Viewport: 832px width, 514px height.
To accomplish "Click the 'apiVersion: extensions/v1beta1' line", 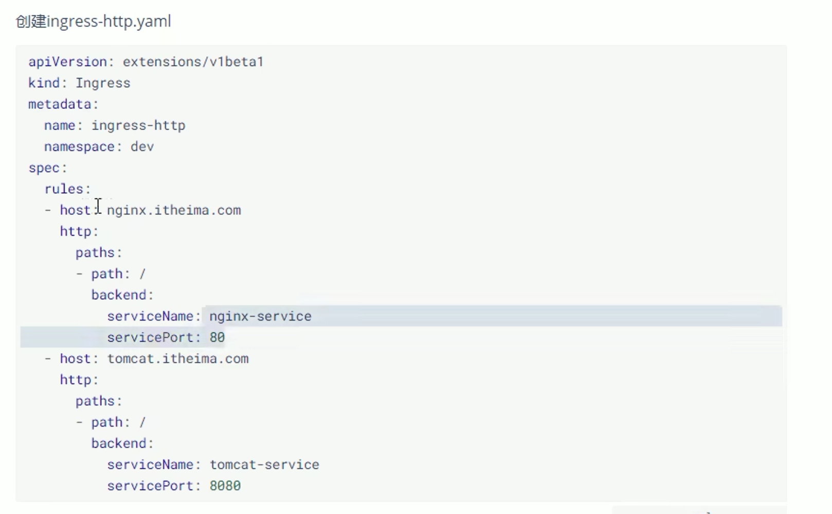I will (146, 62).
